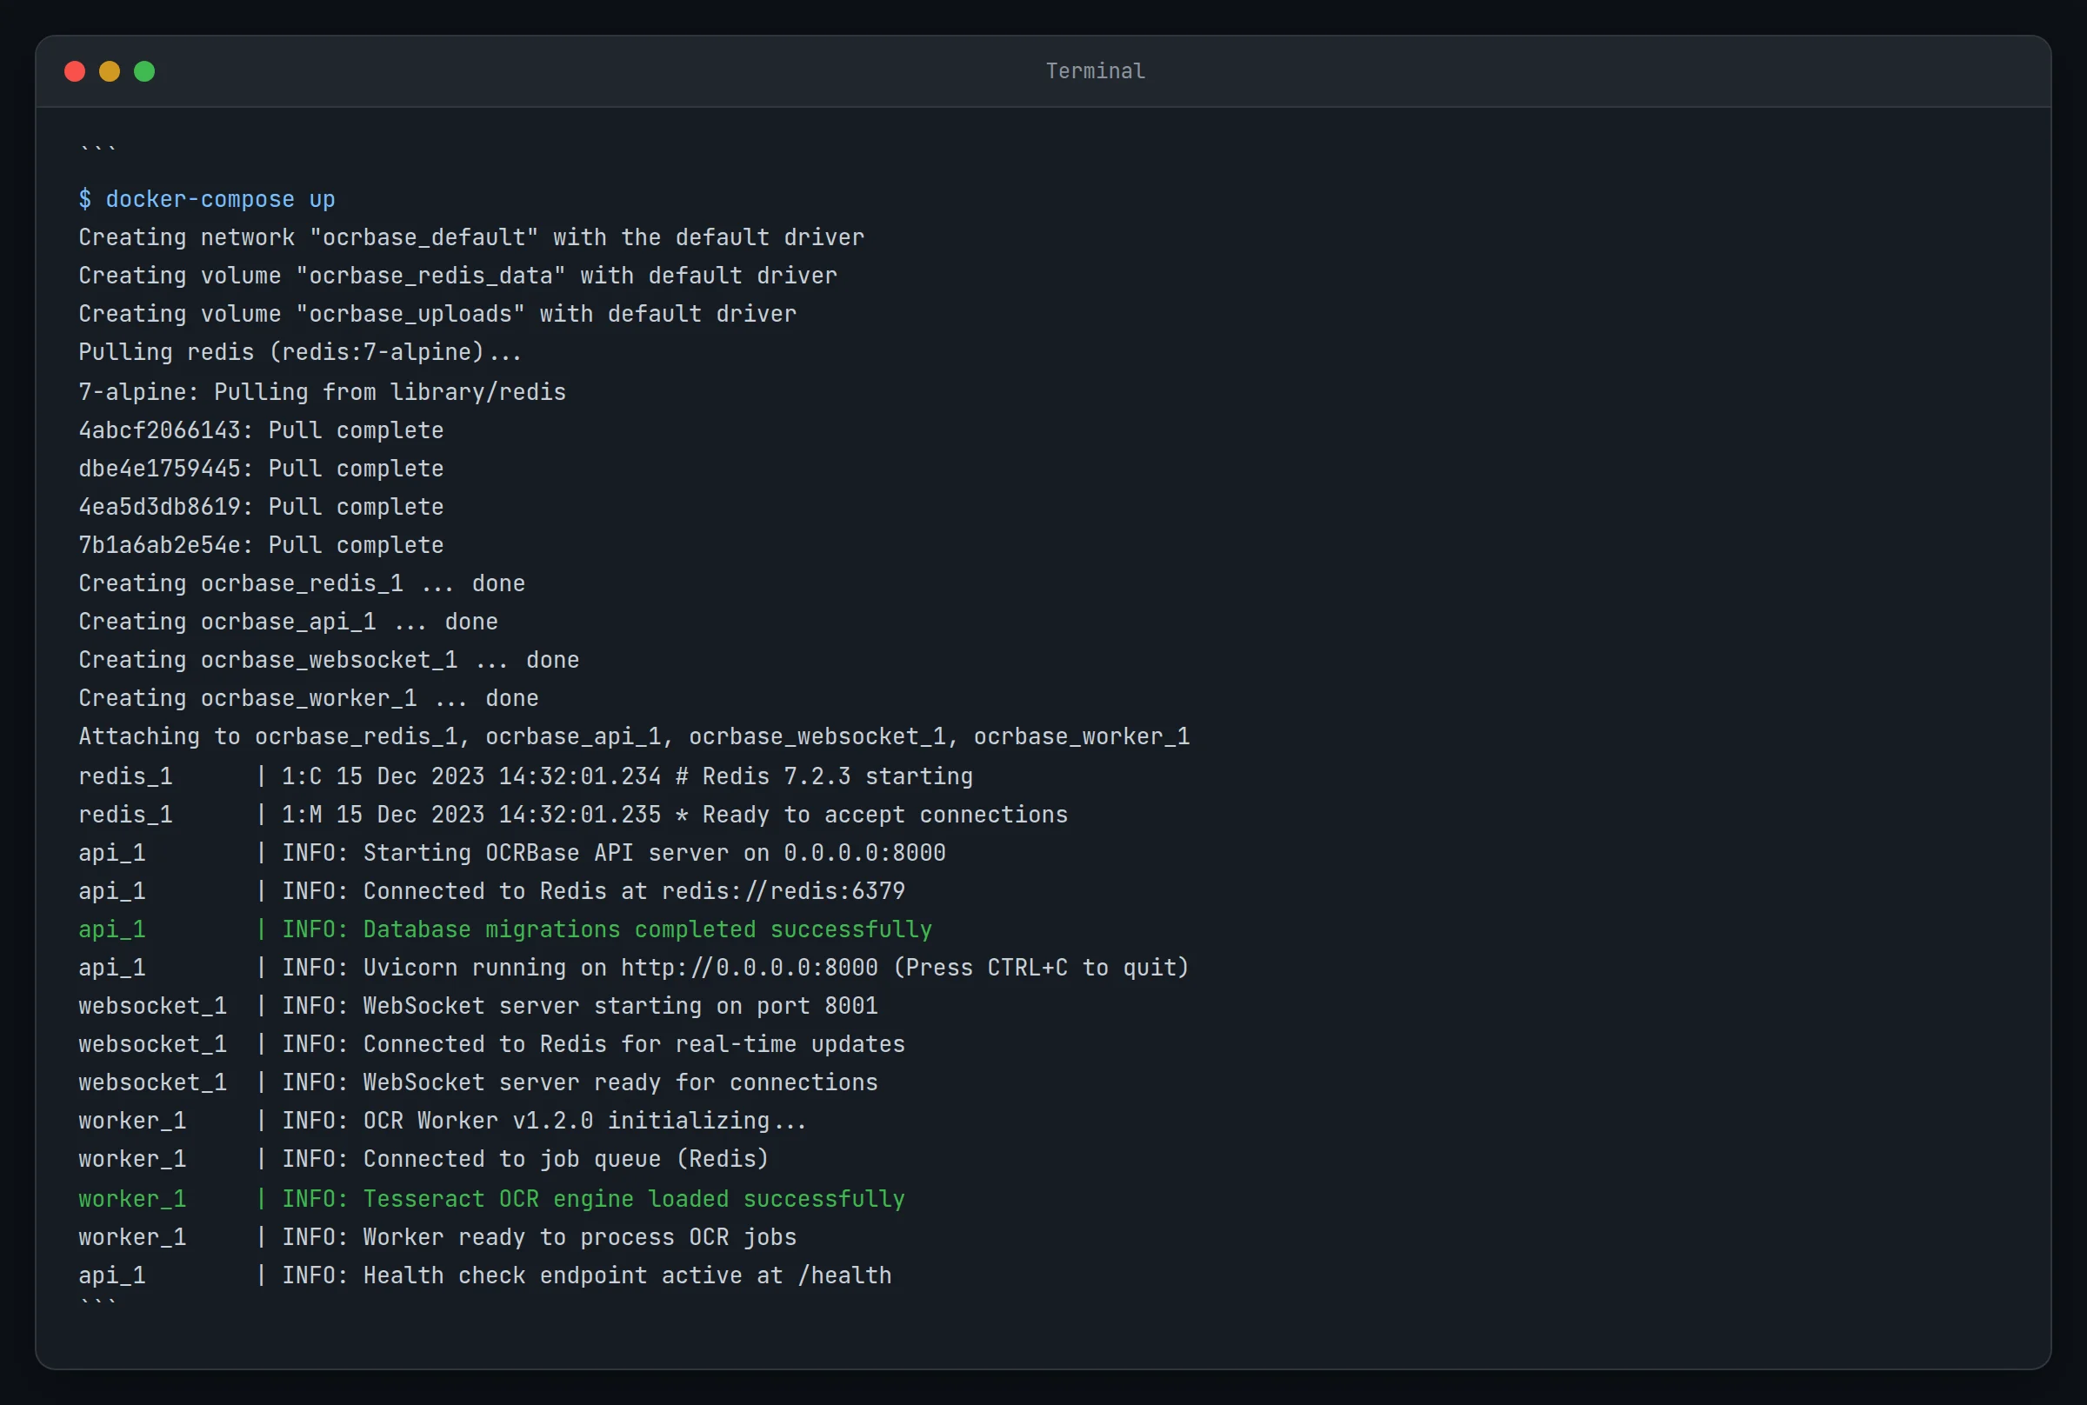This screenshot has width=2087, height=1405.
Task: Click 'Creating network "ocrbase_default"' line
Action: coord(471,237)
